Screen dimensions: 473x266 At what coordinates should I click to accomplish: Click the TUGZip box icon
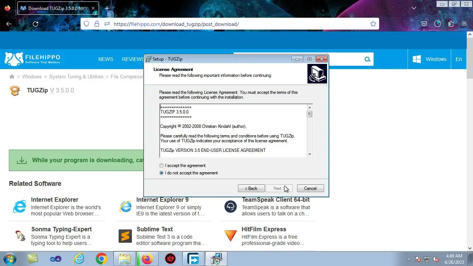[x=15, y=91]
